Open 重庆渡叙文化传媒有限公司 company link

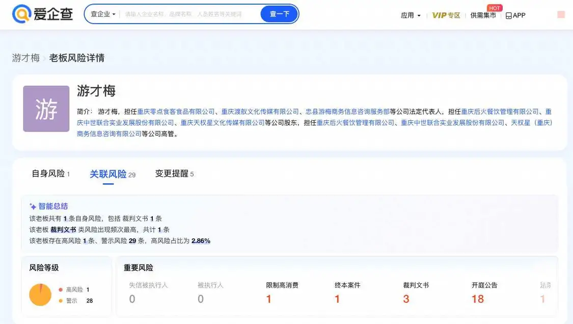(260, 112)
